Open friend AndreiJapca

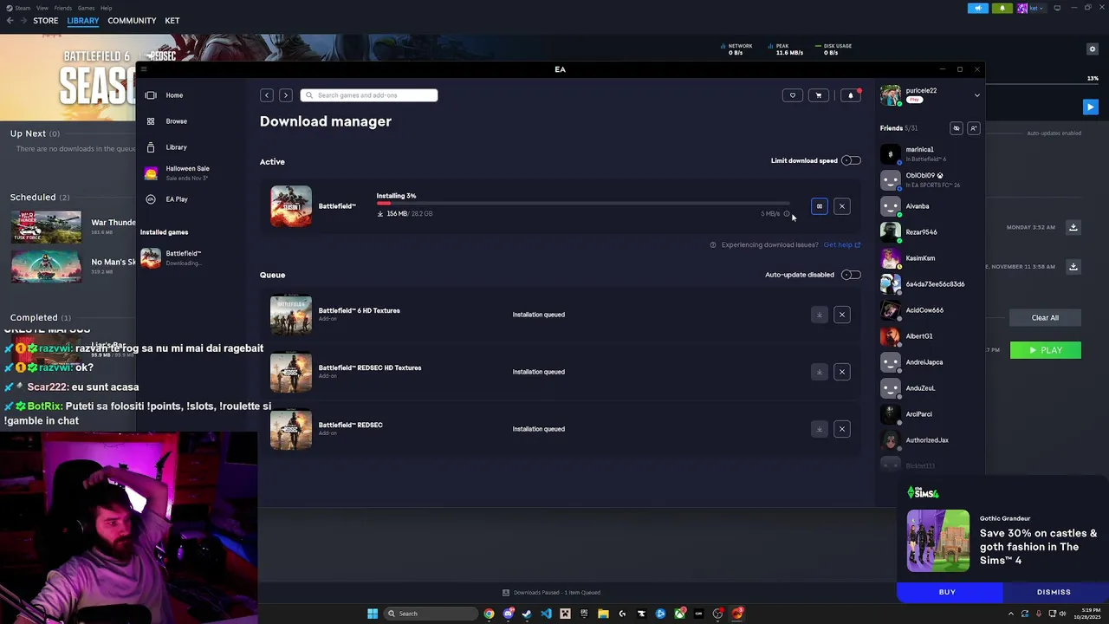click(x=924, y=362)
